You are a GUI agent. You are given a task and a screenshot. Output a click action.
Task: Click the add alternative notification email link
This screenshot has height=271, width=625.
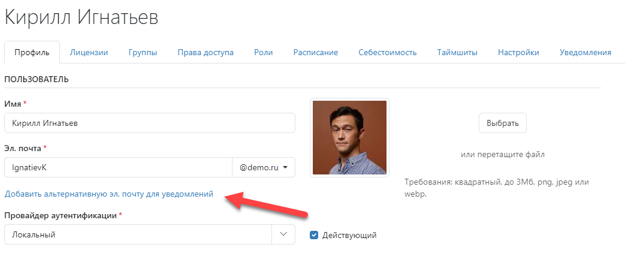click(x=109, y=194)
